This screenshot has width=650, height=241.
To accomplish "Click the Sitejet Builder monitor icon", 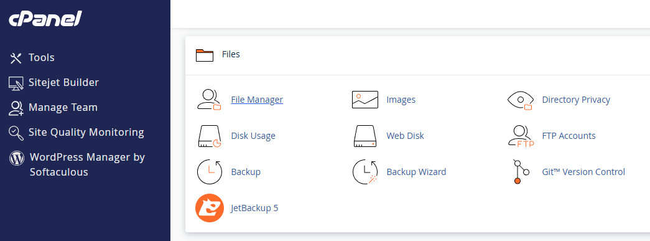I will [x=16, y=83].
